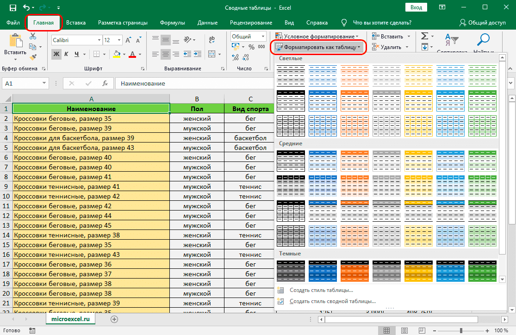The height and width of the screenshot is (335, 516).
Task: Click the Cut scissors icon
Action: coord(33,37)
